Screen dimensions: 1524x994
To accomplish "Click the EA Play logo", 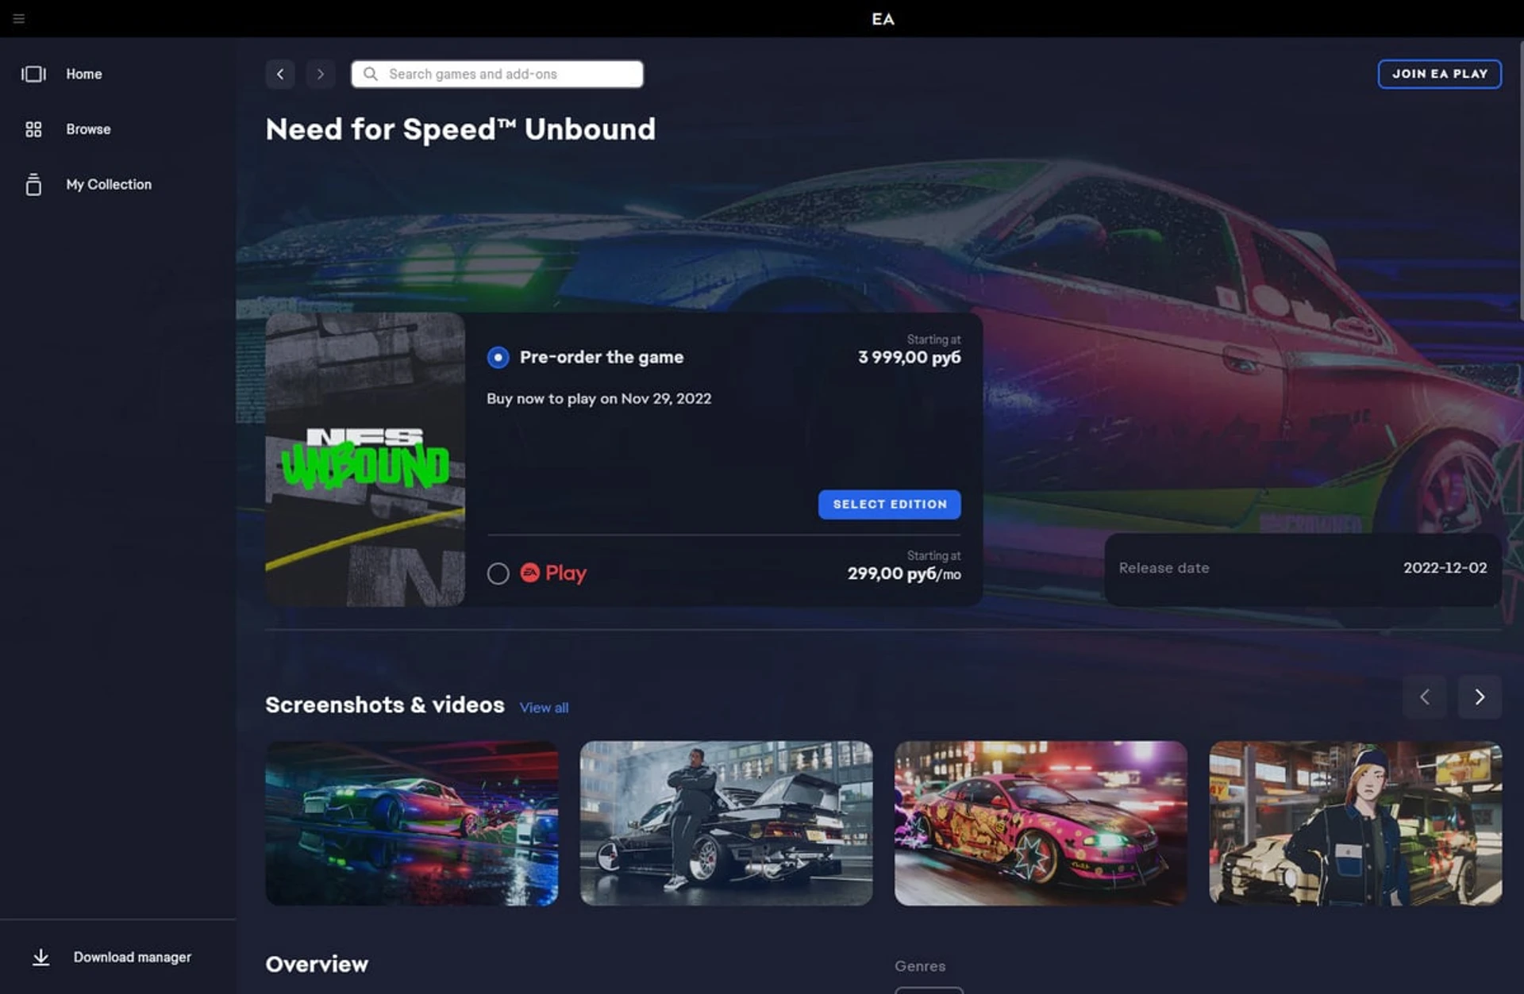I will (553, 573).
